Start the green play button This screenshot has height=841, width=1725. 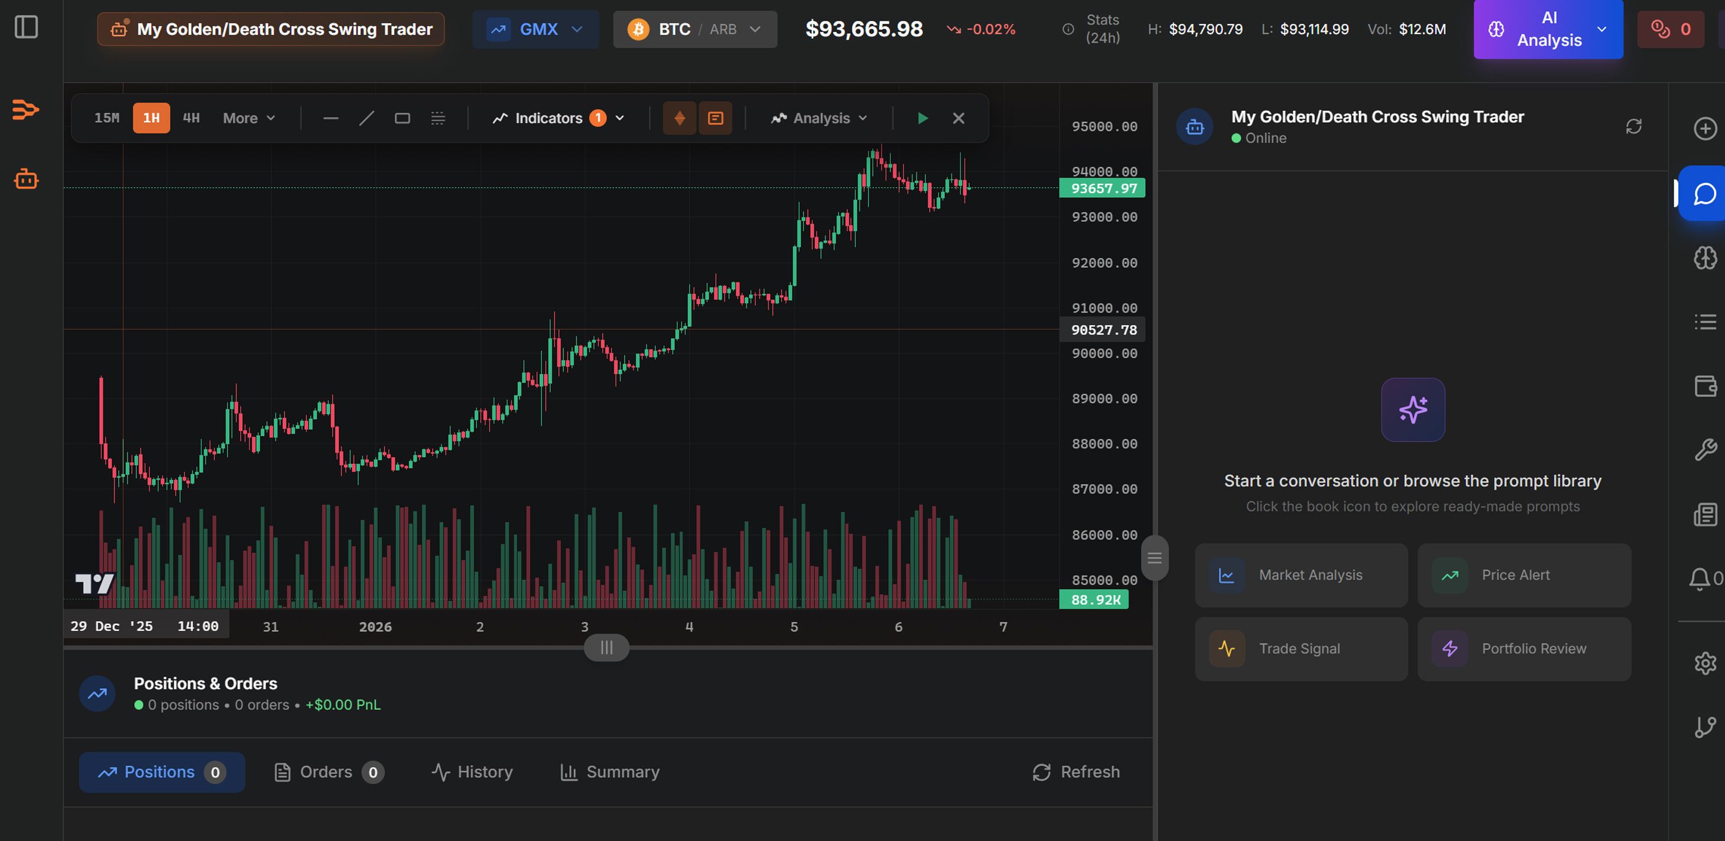click(923, 119)
